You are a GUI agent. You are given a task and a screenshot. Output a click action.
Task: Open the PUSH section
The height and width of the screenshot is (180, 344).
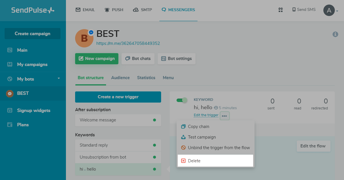click(114, 10)
